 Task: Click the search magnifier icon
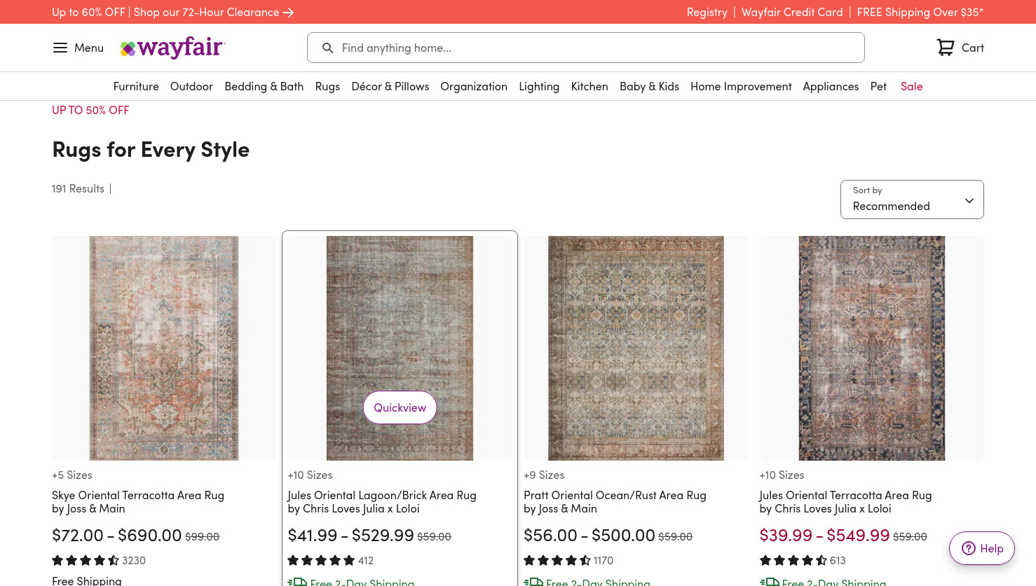[327, 48]
